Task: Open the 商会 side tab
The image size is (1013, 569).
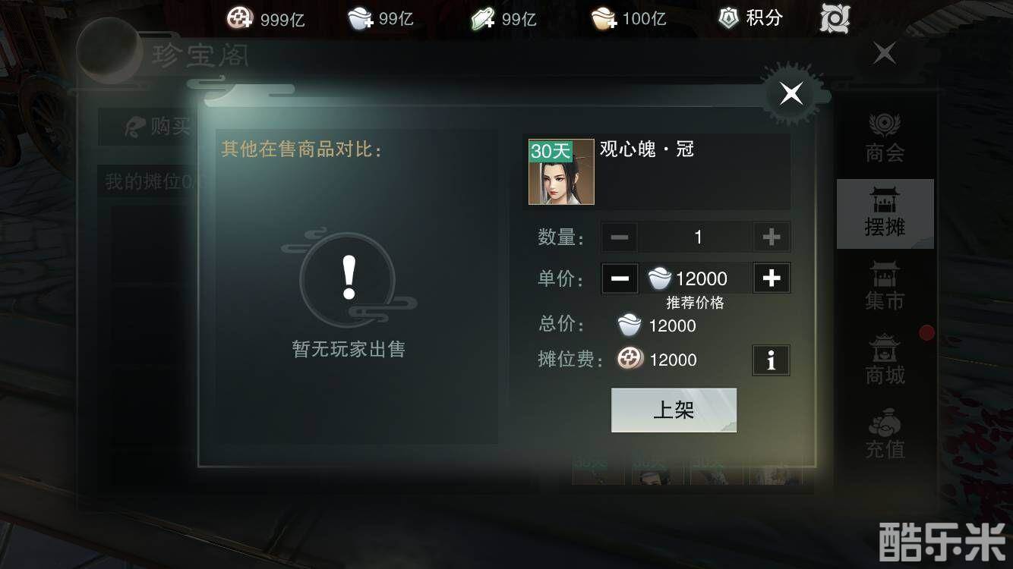Action: (x=885, y=138)
